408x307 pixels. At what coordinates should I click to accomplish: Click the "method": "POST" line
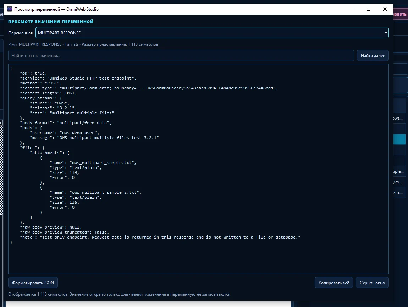coord(41,83)
